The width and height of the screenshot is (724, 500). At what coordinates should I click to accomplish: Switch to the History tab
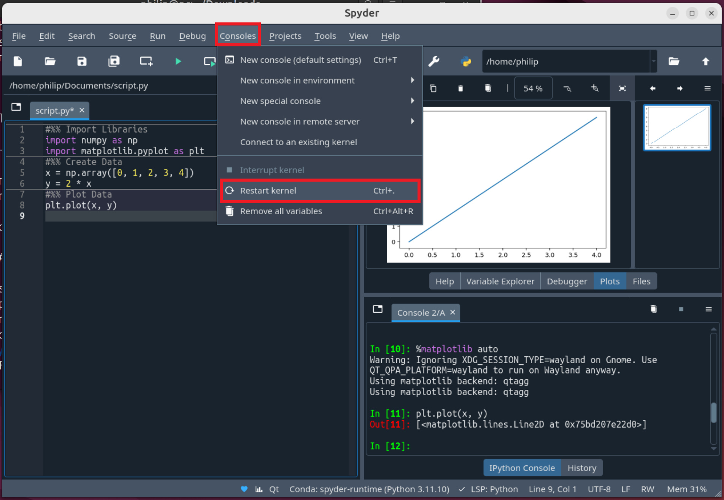coord(581,468)
